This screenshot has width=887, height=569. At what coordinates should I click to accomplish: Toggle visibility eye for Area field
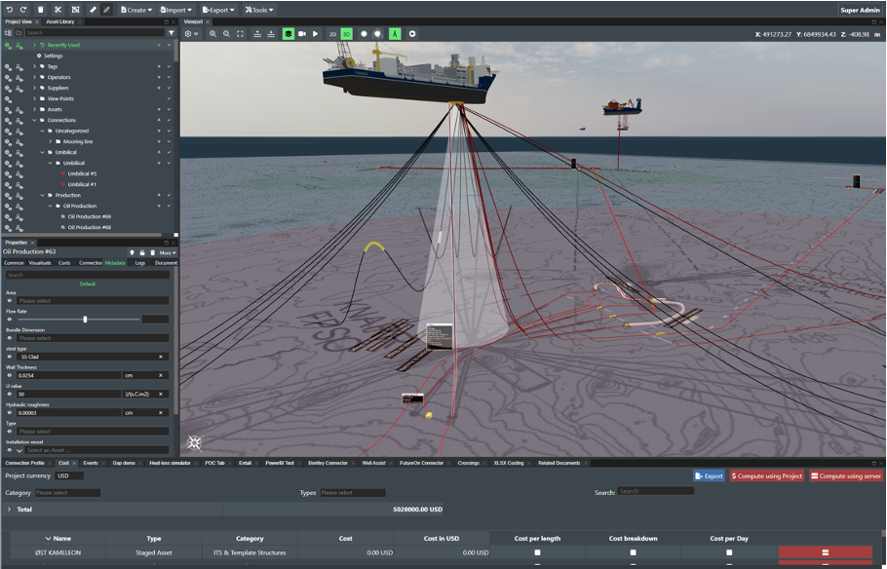pos(10,301)
